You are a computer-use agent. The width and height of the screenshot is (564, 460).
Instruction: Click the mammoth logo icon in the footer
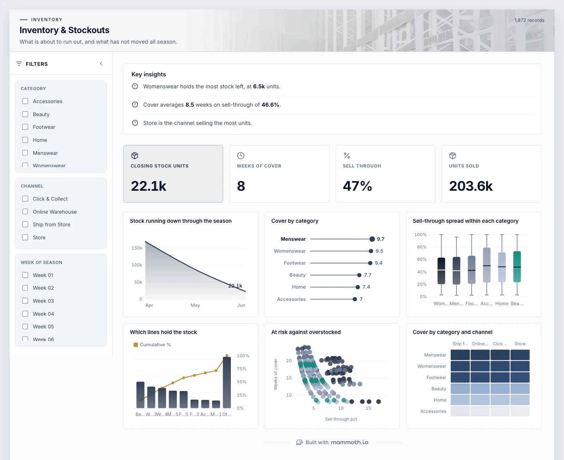[299, 442]
